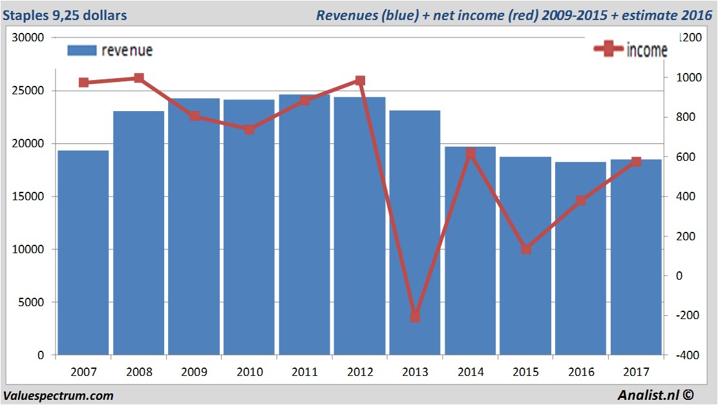This screenshot has height=405, width=718.
Task: Select the 2012 revenue bar
Action: (360, 226)
